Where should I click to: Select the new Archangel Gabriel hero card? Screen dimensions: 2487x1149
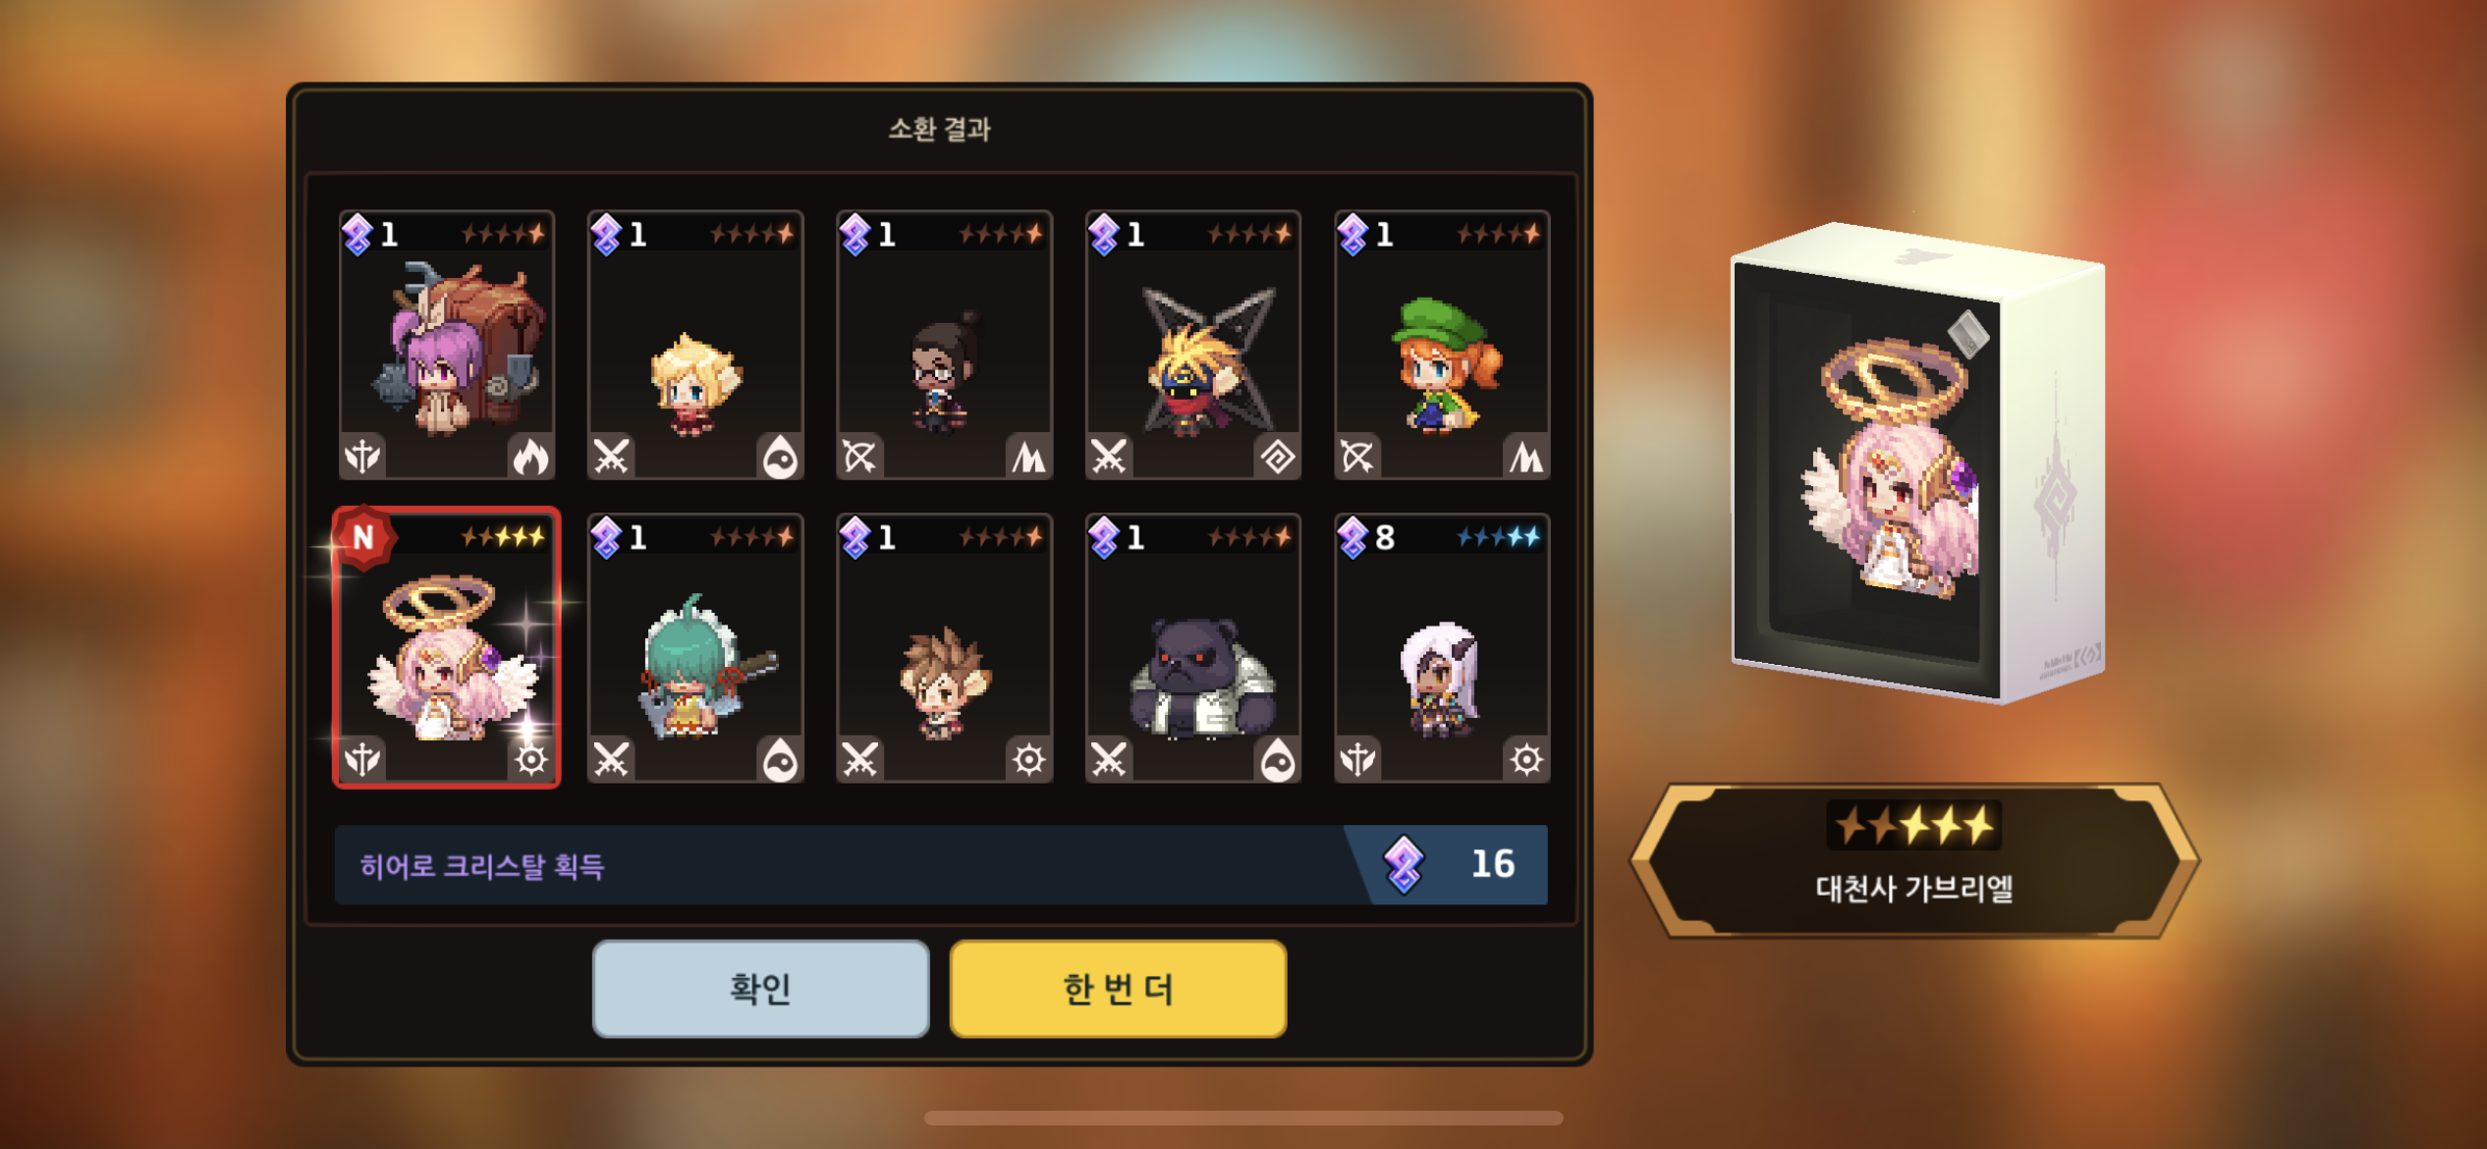(447, 648)
